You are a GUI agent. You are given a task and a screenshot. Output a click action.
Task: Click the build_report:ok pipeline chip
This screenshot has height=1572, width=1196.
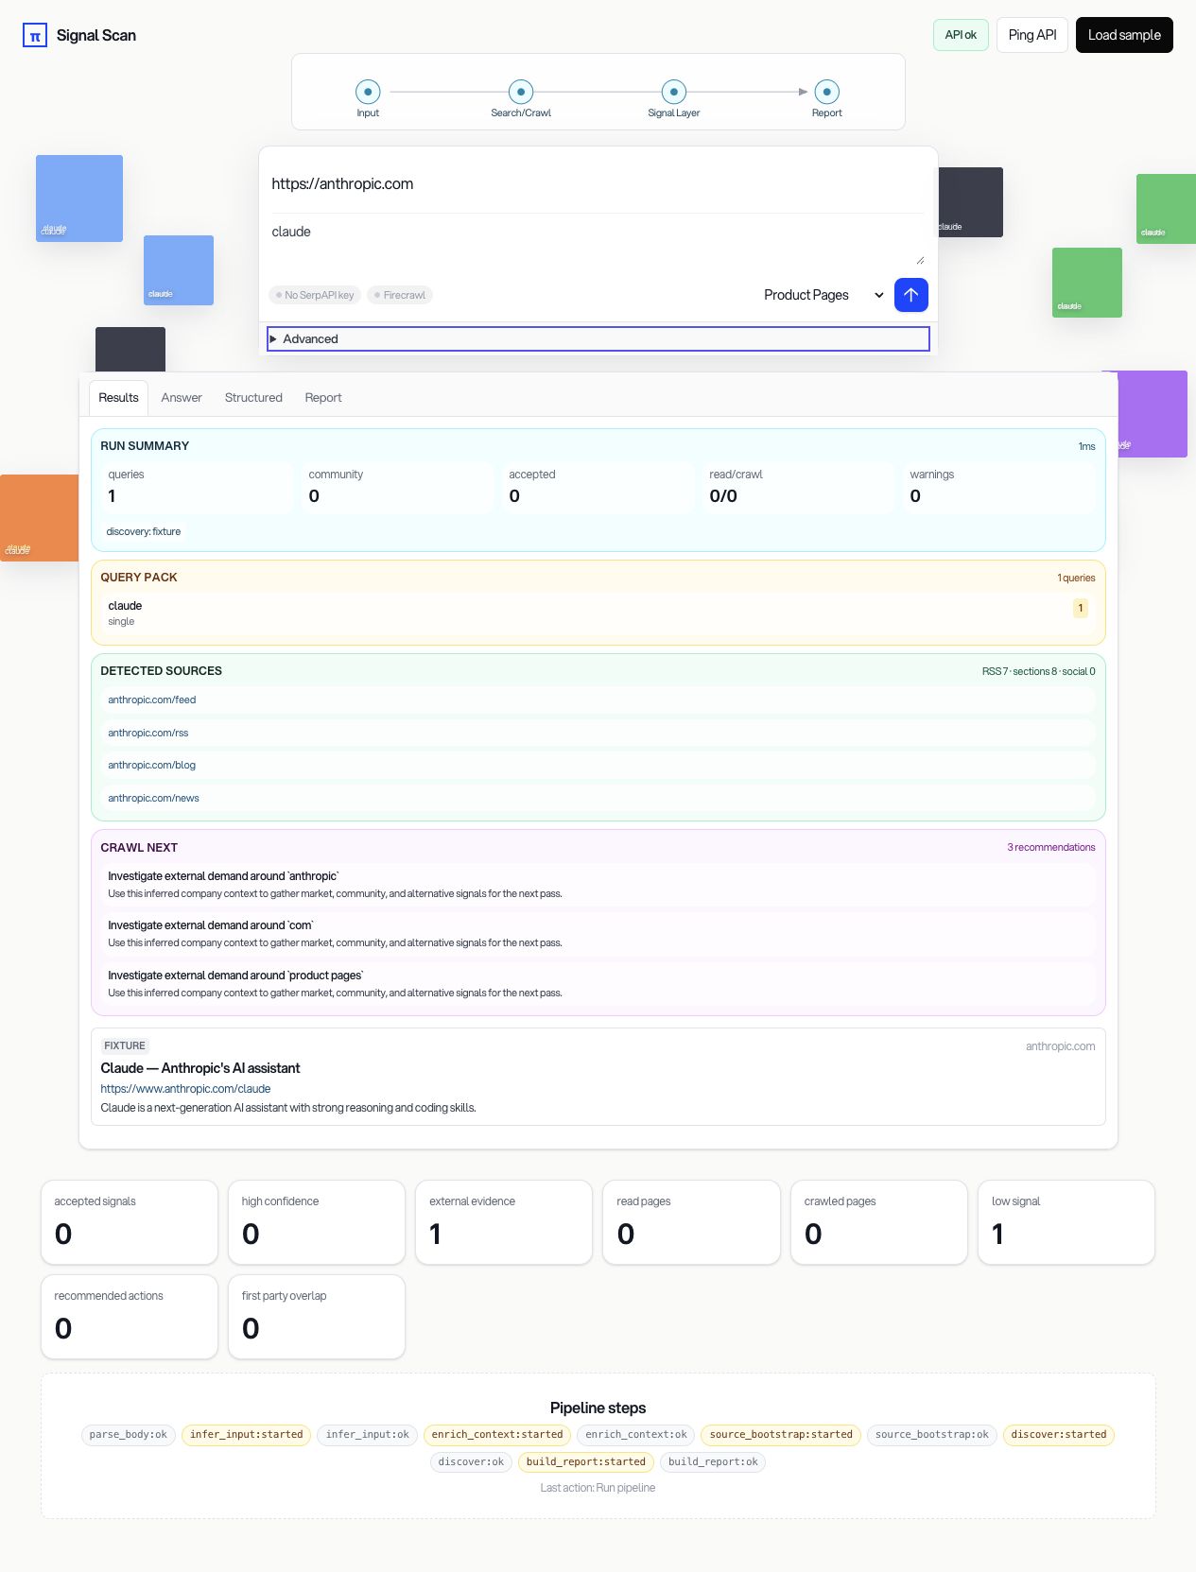click(713, 1462)
